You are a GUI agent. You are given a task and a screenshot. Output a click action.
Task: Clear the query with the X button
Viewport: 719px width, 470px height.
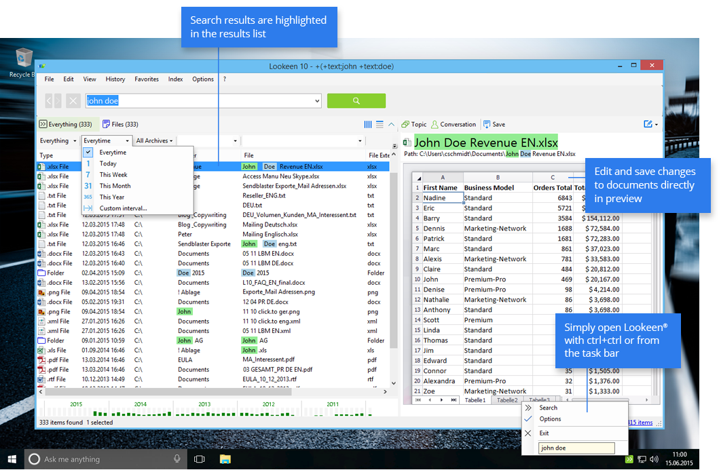[73, 101]
